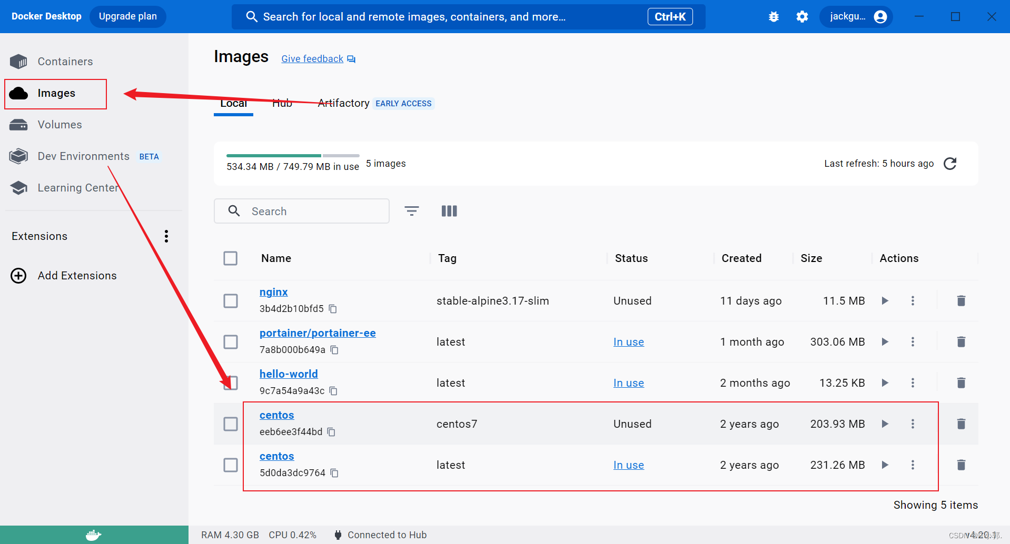Open the hello-world image link

click(289, 374)
